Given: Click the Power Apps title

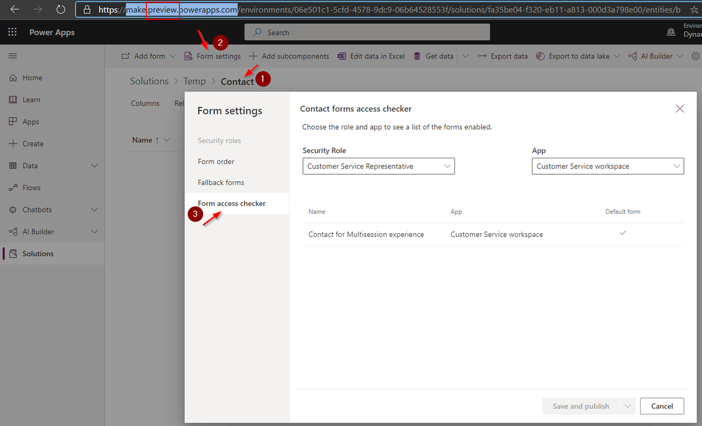Looking at the screenshot, I should [52, 32].
